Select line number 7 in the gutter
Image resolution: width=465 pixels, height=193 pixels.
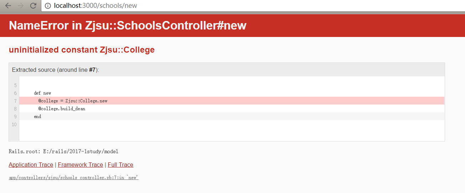click(15, 101)
